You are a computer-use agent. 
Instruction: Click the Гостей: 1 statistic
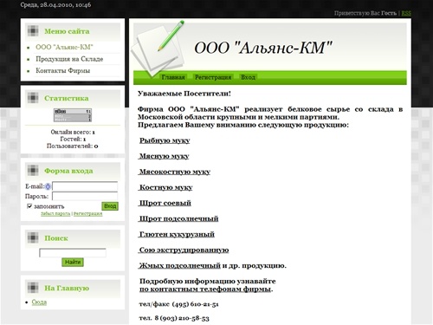[x=73, y=139]
